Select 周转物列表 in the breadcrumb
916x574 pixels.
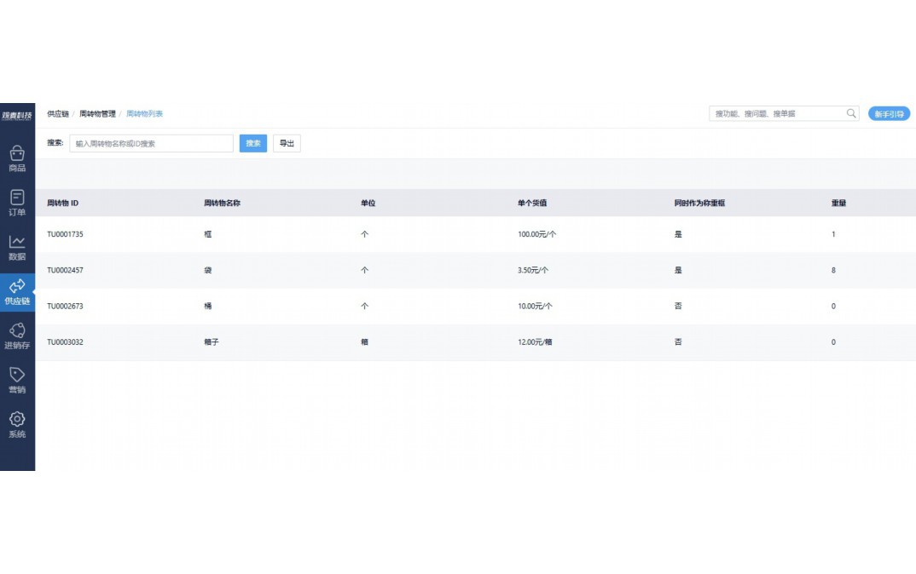click(145, 113)
